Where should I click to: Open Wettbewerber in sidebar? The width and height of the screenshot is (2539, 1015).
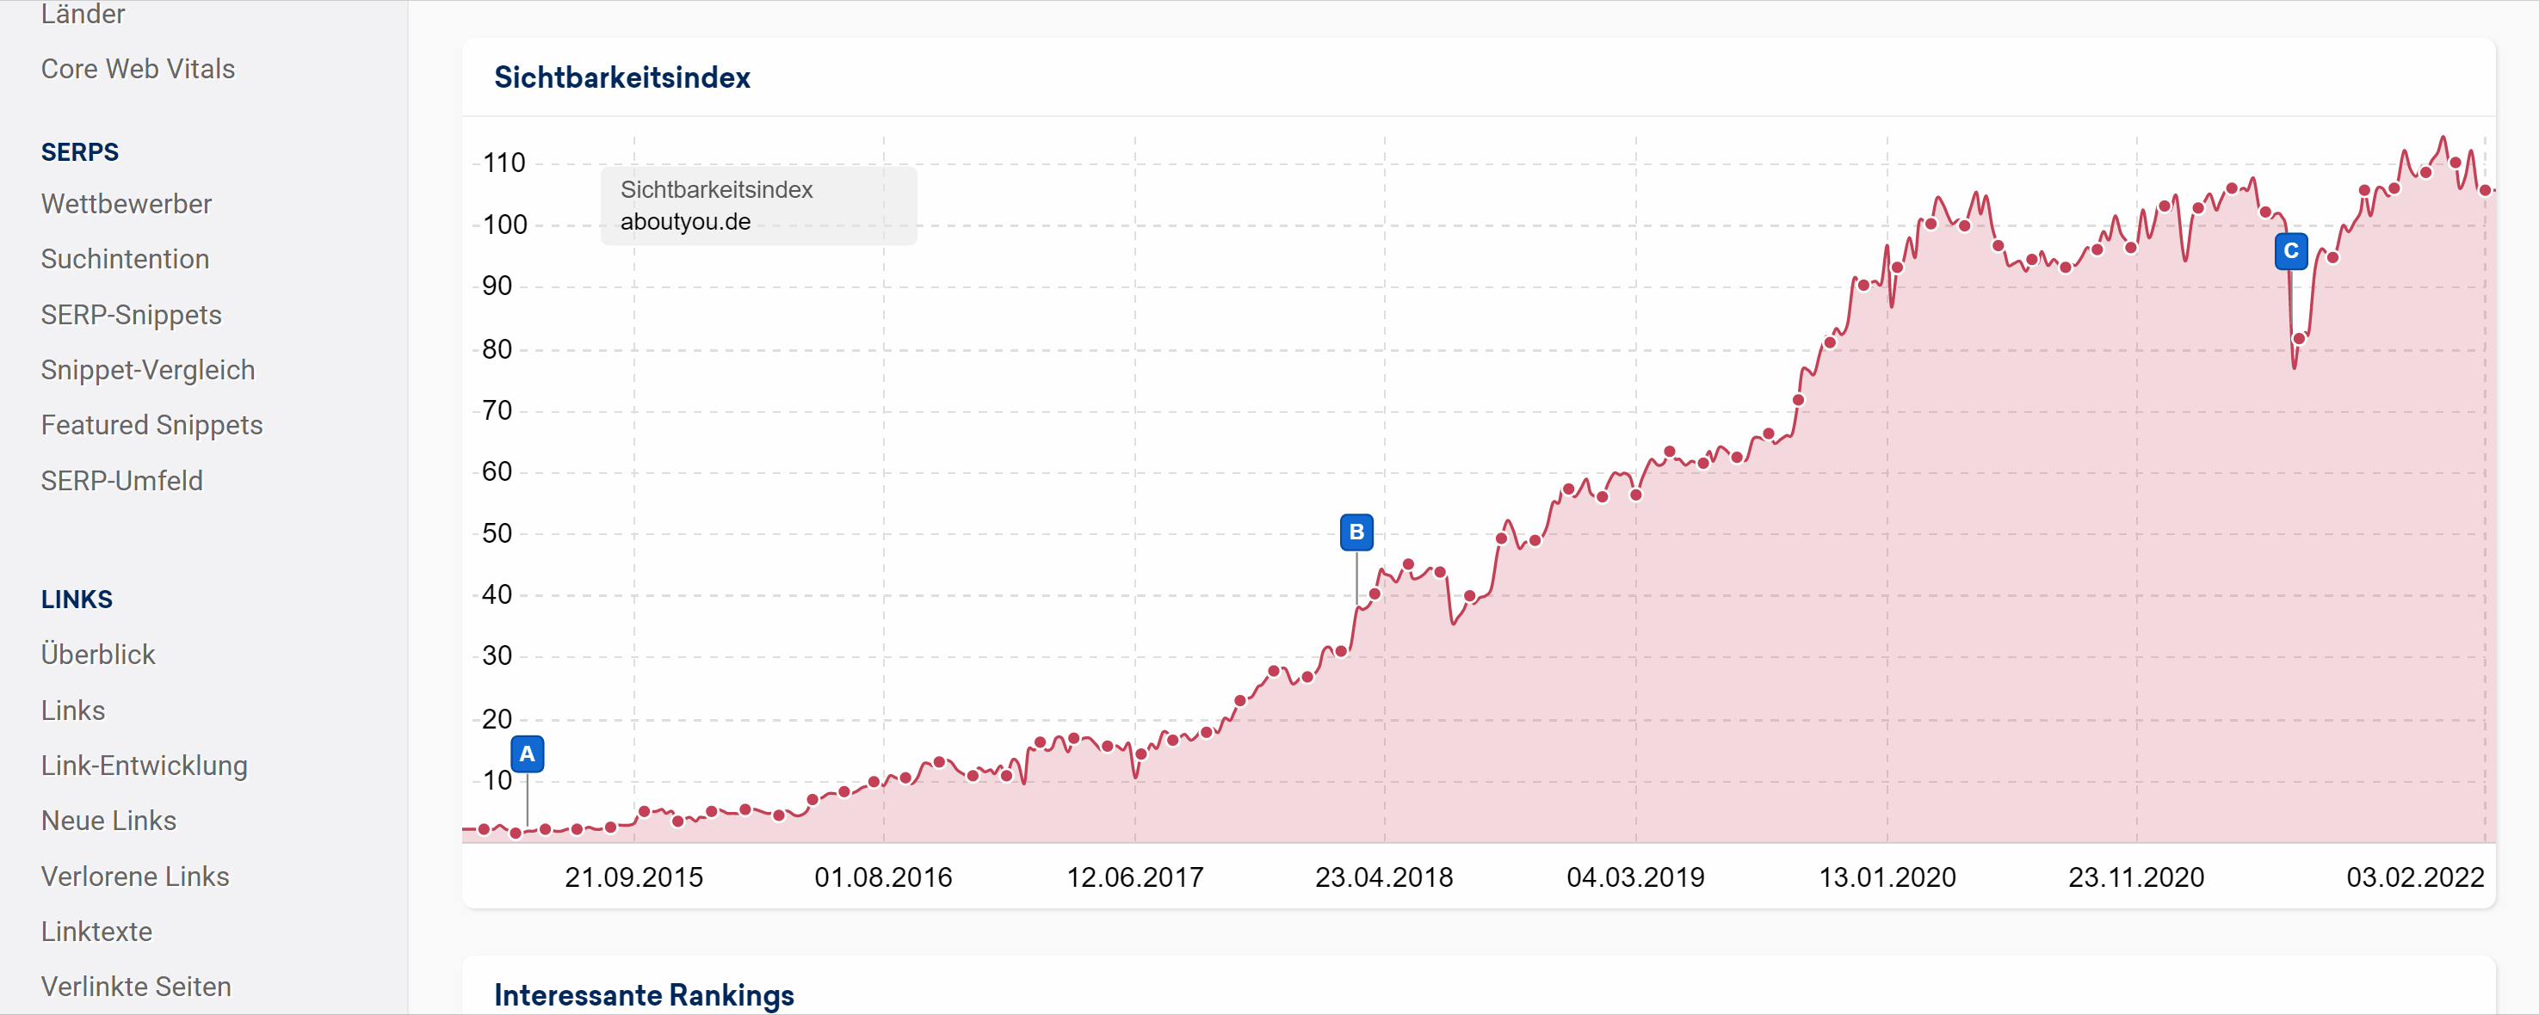point(127,204)
